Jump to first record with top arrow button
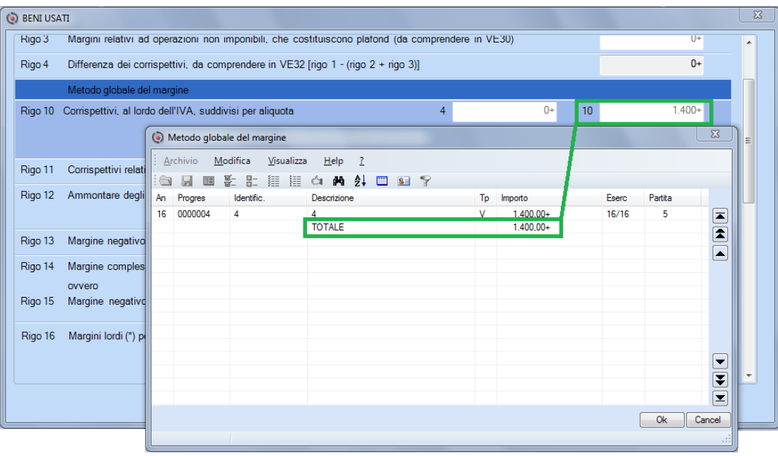 pos(720,216)
